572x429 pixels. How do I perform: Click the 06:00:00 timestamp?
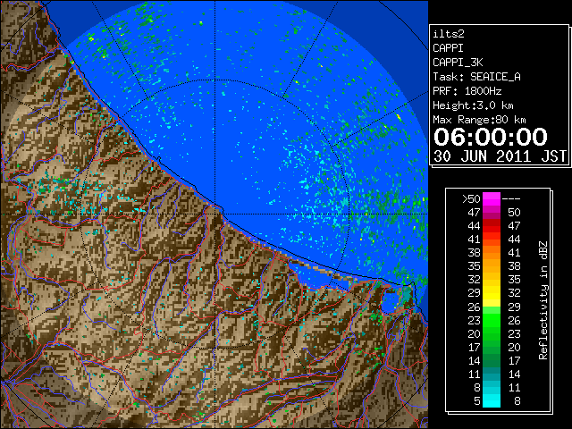click(491, 137)
